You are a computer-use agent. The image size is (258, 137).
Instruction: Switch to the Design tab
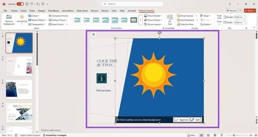41,11
